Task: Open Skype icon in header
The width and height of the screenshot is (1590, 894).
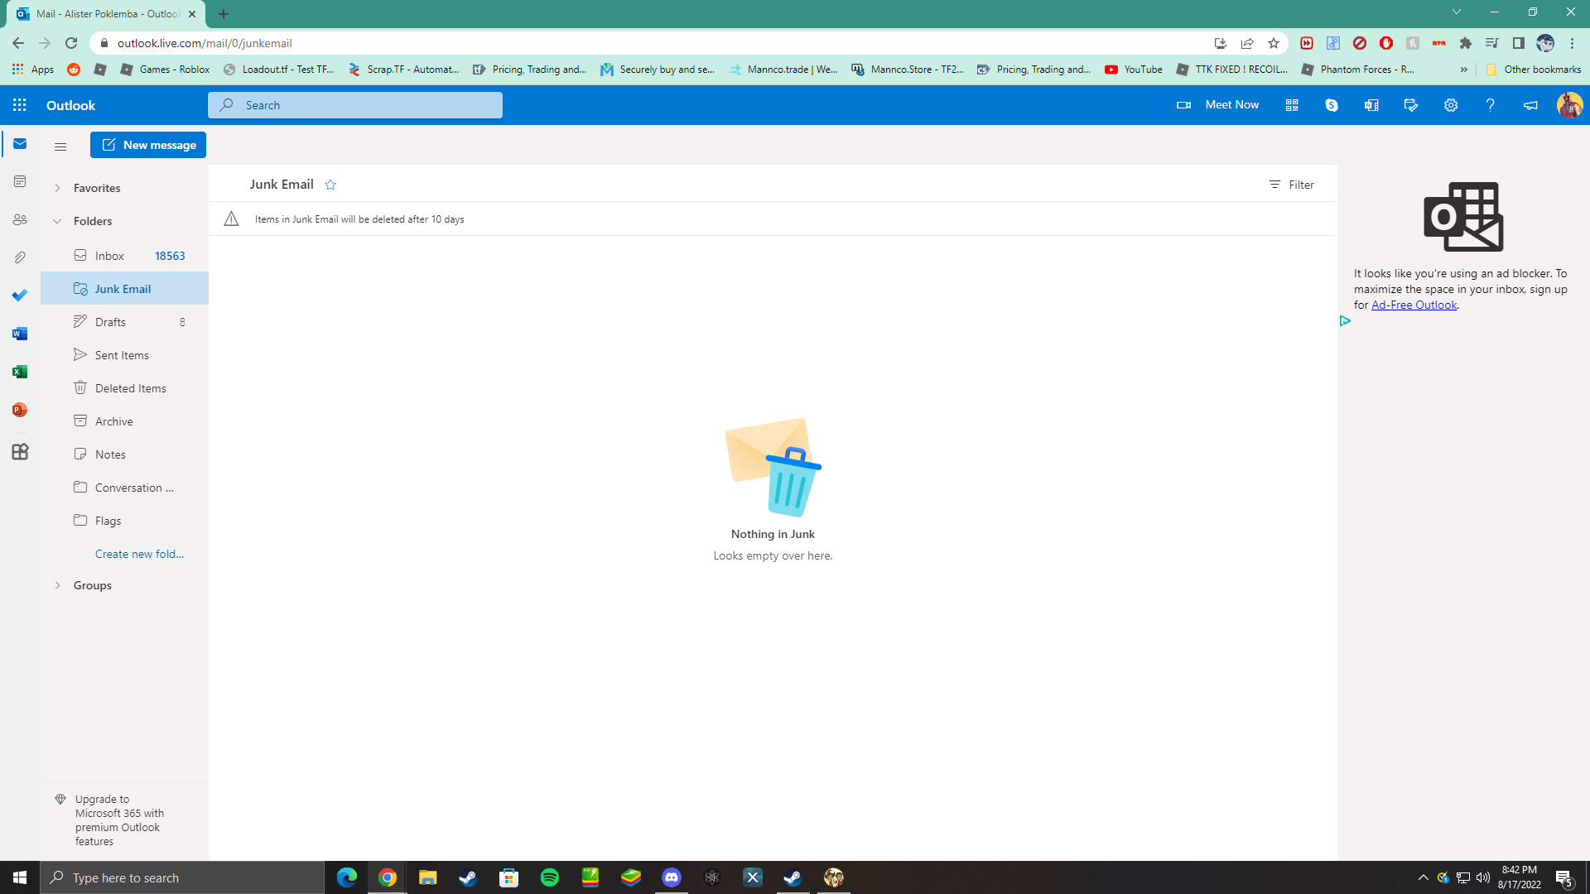Action: [1332, 105]
